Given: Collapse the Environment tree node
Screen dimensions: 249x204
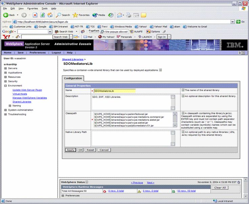Looking at the screenshot, I should pos(5,86).
